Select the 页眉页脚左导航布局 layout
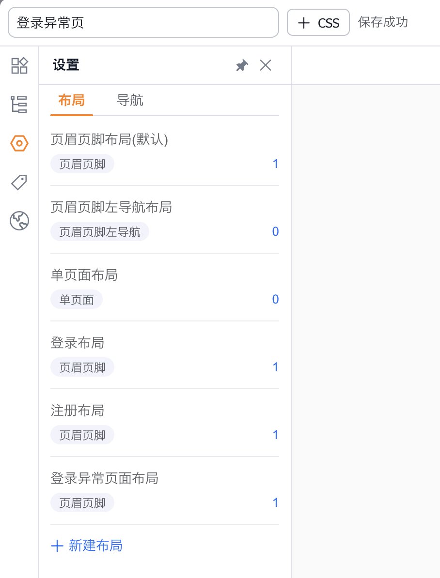Image resolution: width=440 pixels, height=578 pixels. click(x=111, y=208)
